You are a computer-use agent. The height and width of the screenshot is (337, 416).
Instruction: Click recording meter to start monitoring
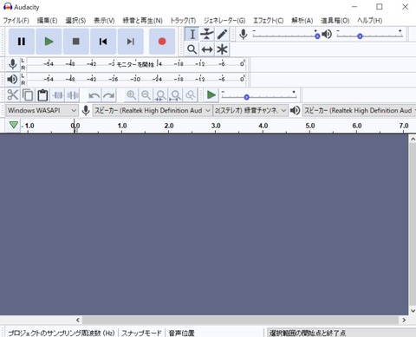tap(136, 64)
